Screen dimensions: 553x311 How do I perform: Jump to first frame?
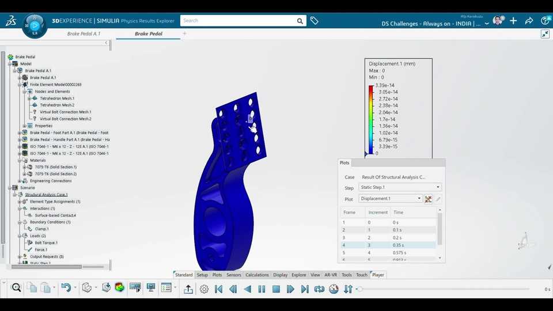218,289
